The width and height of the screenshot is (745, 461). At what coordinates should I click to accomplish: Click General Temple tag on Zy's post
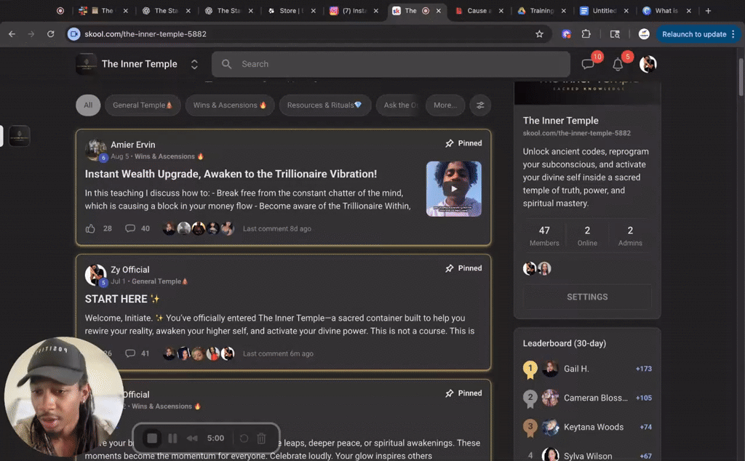(159, 281)
